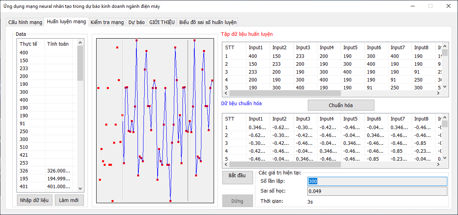Click normalized data horizontal scroll right arrow
Screen dimensions: 458x215
coord(438,165)
